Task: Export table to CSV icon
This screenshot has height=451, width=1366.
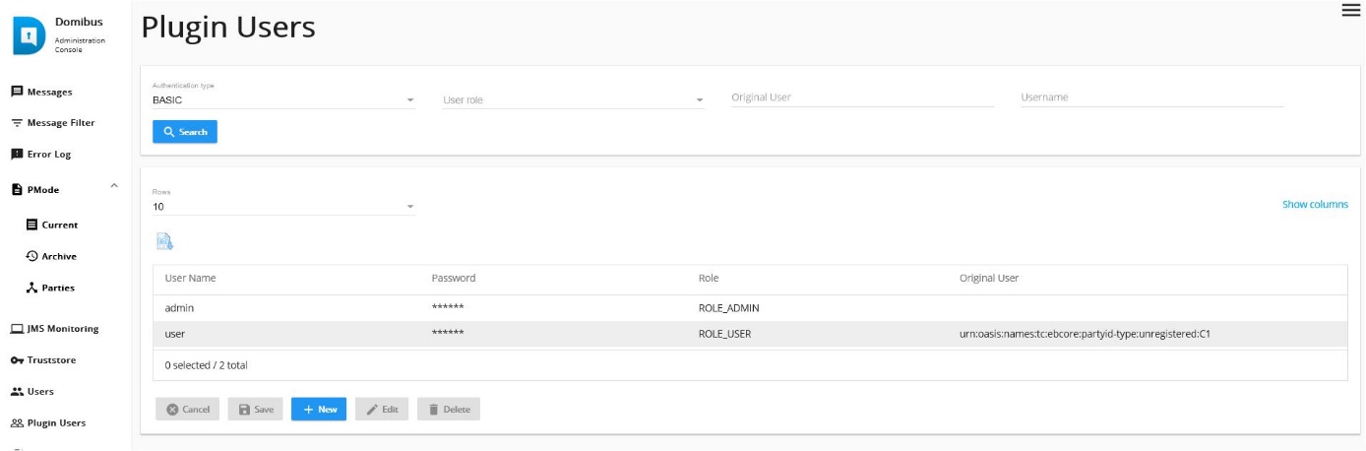Action: point(164,241)
